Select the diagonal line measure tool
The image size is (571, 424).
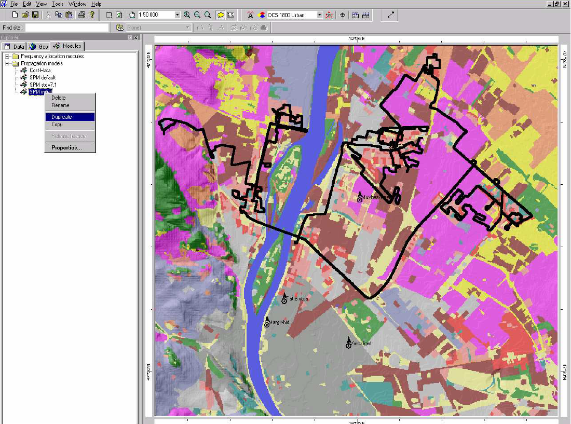pos(390,15)
